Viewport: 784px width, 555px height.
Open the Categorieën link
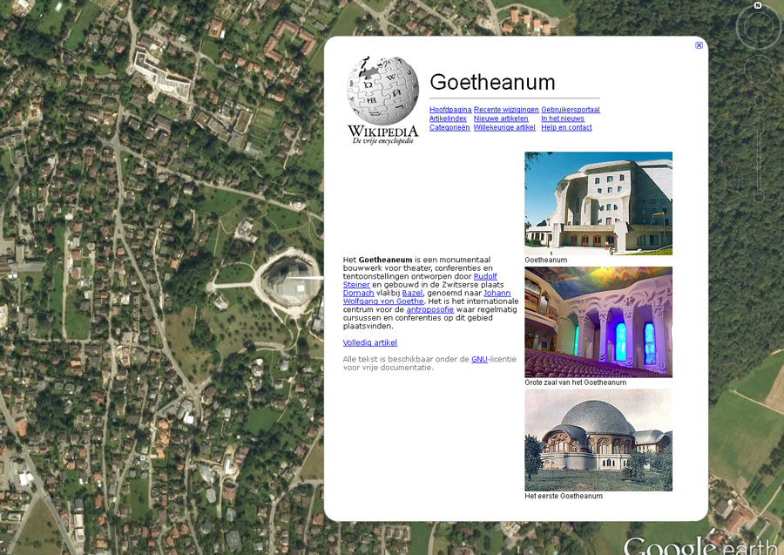tap(449, 127)
